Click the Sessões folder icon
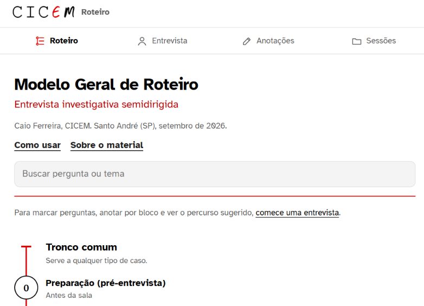The height and width of the screenshot is (306, 424). tap(357, 41)
